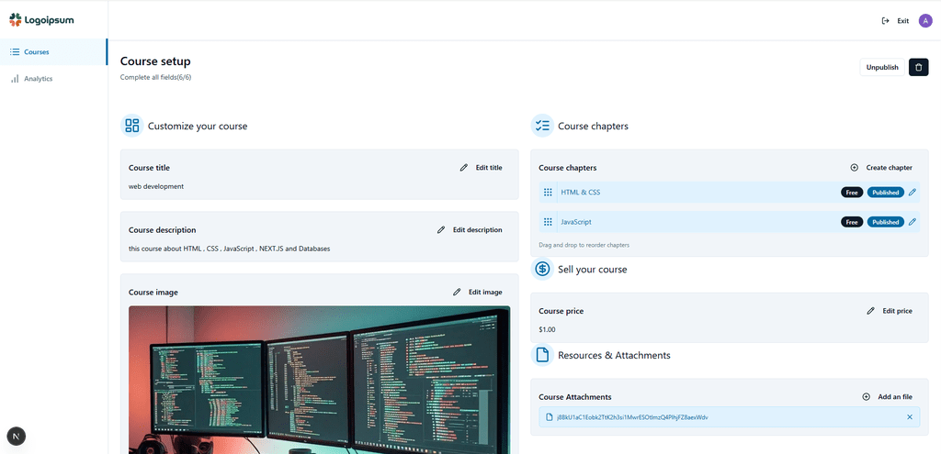Screen dimensions: 941x454
Task: Click the pencil icon for JavaScript chapter
Action: pos(913,222)
